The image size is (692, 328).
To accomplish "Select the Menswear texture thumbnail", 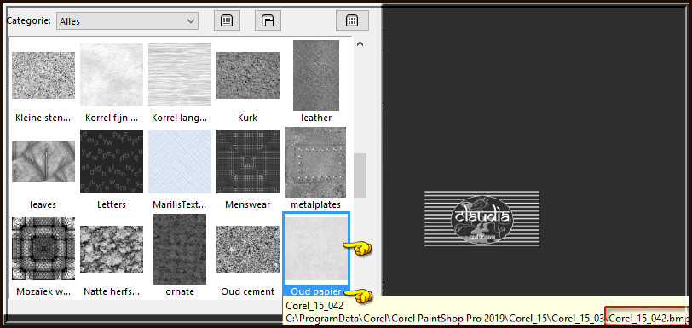I will (248, 162).
